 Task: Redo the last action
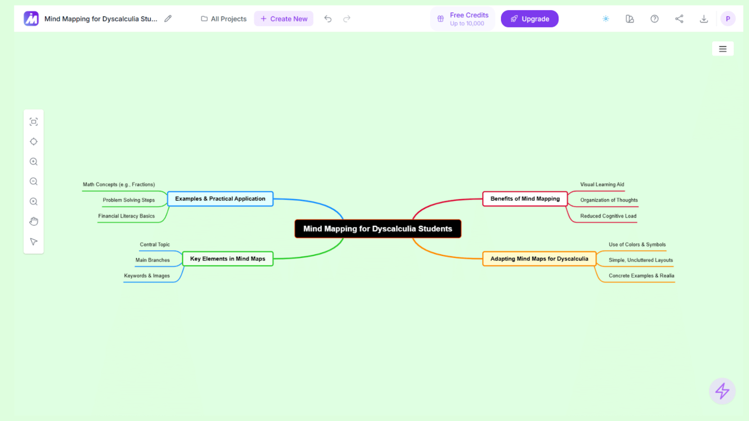pyautogui.click(x=347, y=19)
